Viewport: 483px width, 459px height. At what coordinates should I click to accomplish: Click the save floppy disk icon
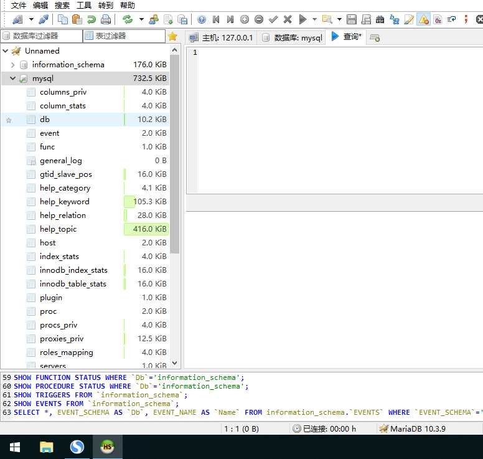pyautogui.click(x=352, y=20)
